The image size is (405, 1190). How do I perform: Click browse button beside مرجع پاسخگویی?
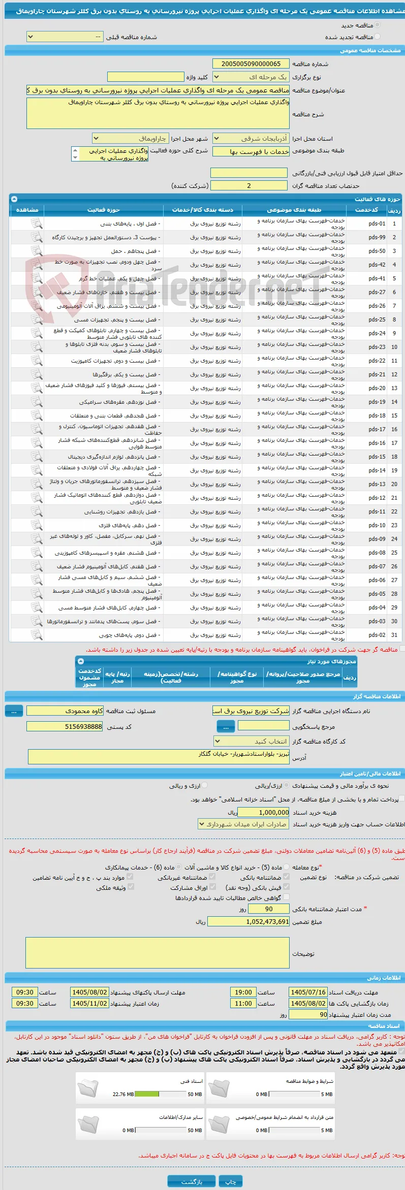(226, 727)
